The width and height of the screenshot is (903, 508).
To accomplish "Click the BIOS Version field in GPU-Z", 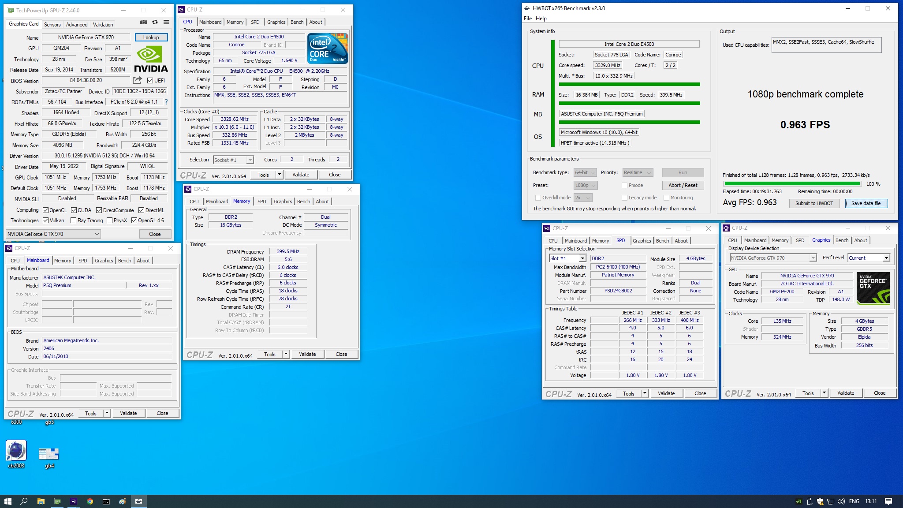I will (86, 80).
